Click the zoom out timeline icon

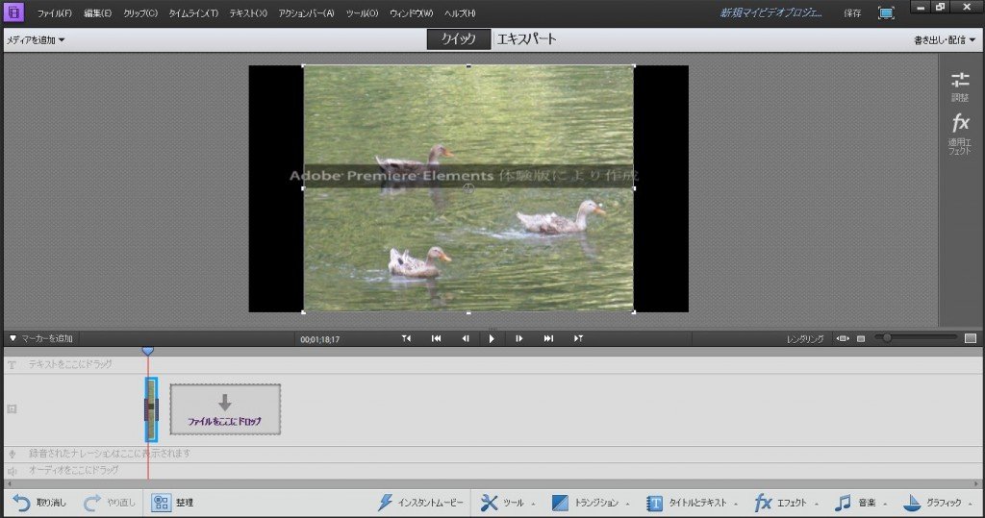coord(861,339)
